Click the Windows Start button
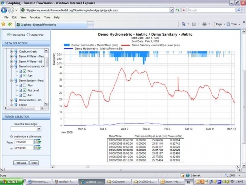This screenshot has height=185, width=246. [11, 182]
